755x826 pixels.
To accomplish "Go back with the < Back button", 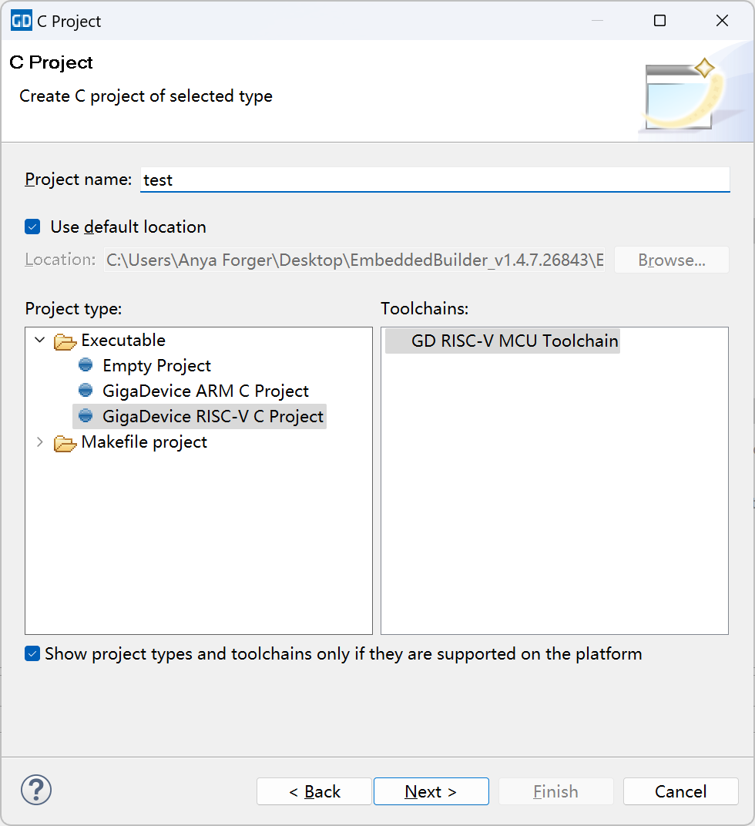I will coord(314,791).
